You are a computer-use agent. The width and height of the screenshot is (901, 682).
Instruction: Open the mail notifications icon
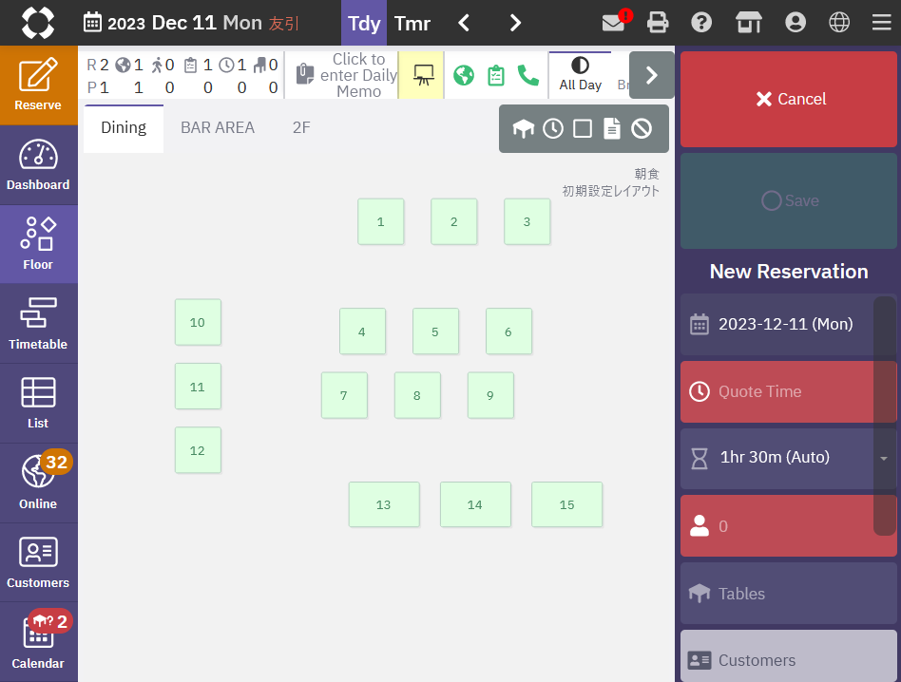click(x=614, y=23)
